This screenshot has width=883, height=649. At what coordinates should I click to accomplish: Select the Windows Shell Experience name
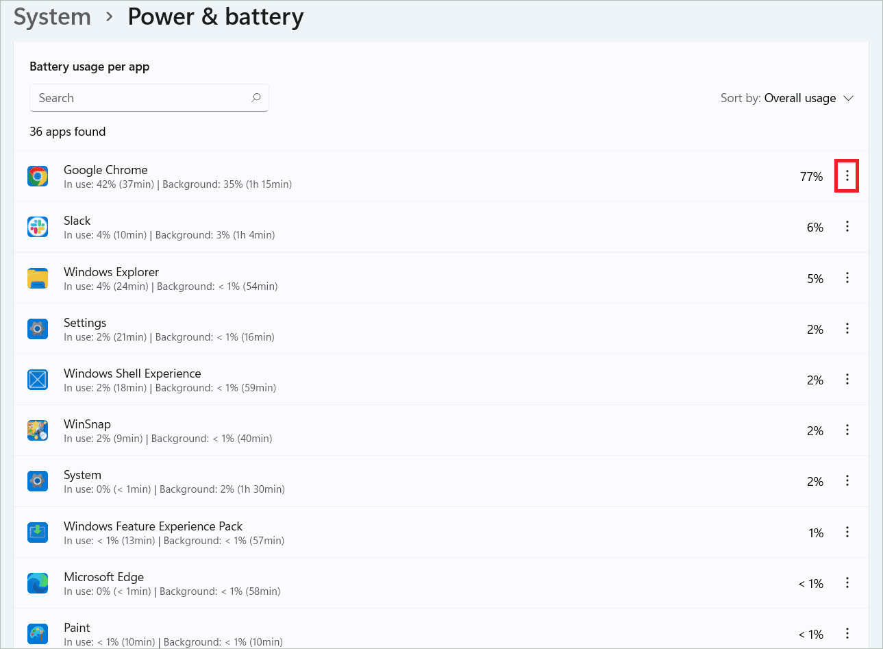132,374
